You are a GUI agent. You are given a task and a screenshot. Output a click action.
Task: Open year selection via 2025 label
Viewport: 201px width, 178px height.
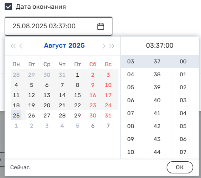(x=77, y=45)
